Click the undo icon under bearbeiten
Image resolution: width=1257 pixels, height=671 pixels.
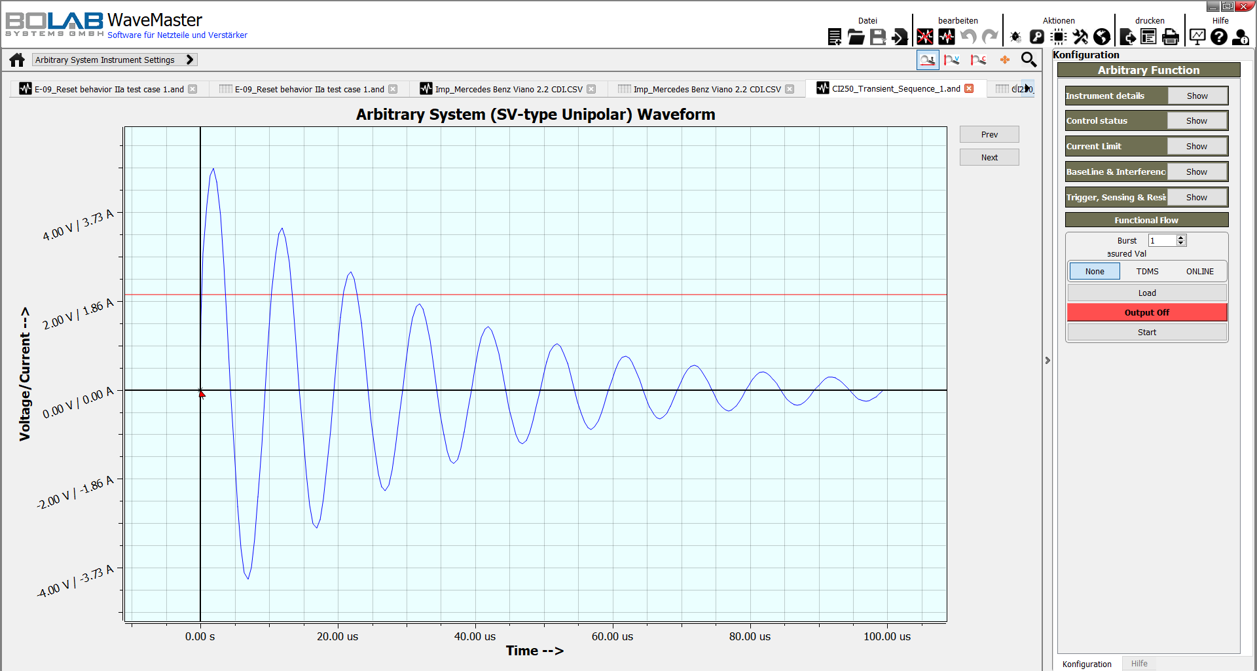pyautogui.click(x=968, y=37)
